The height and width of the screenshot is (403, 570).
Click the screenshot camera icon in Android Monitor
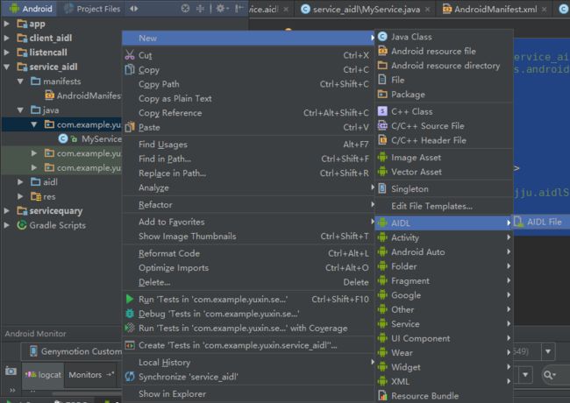(11, 371)
